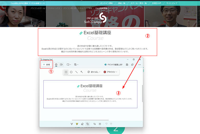Click breadcrumb Excel基礎講座
The width and height of the screenshot is (200, 134).
[101, 8]
